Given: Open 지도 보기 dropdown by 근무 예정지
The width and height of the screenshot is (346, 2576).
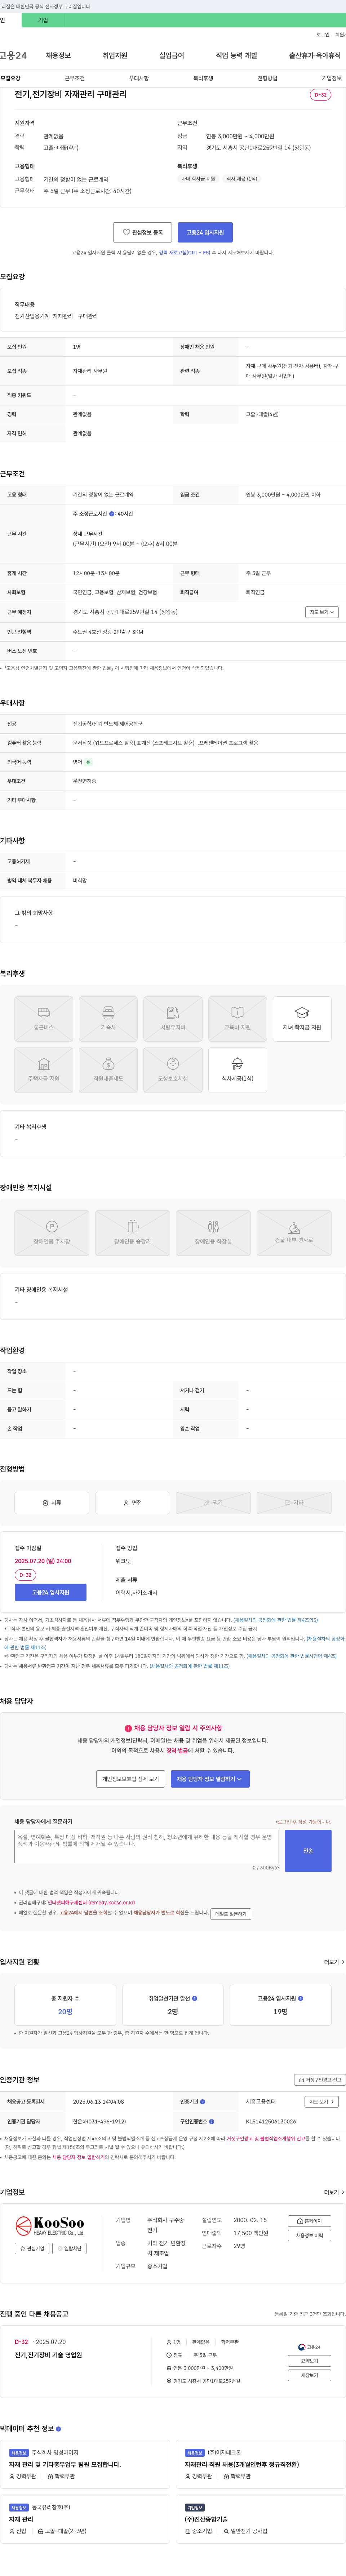Looking at the screenshot, I should [321, 612].
